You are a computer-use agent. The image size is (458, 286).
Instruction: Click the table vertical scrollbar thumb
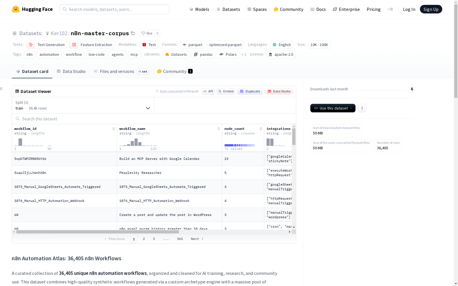(x=294, y=137)
